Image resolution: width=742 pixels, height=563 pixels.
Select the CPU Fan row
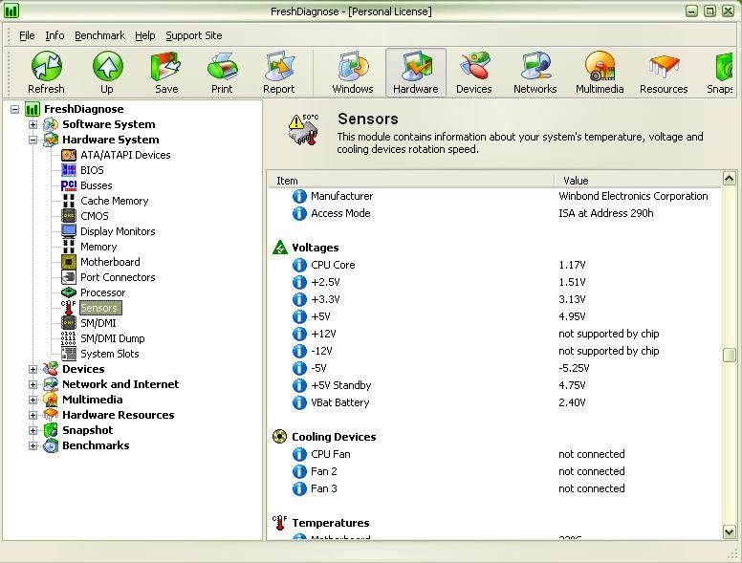tap(494, 454)
